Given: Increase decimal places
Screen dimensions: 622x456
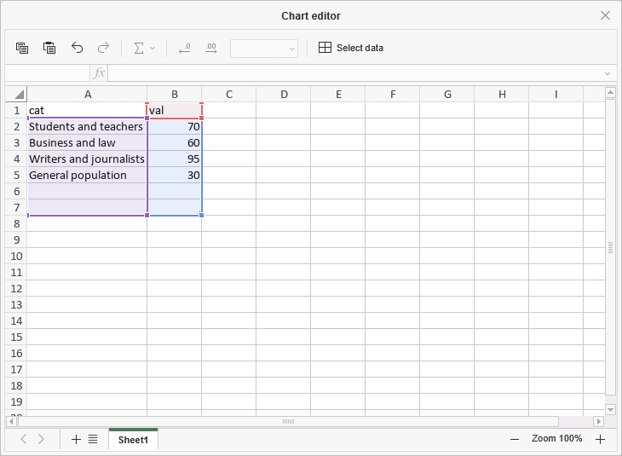Looking at the screenshot, I should pyautogui.click(x=210, y=48).
